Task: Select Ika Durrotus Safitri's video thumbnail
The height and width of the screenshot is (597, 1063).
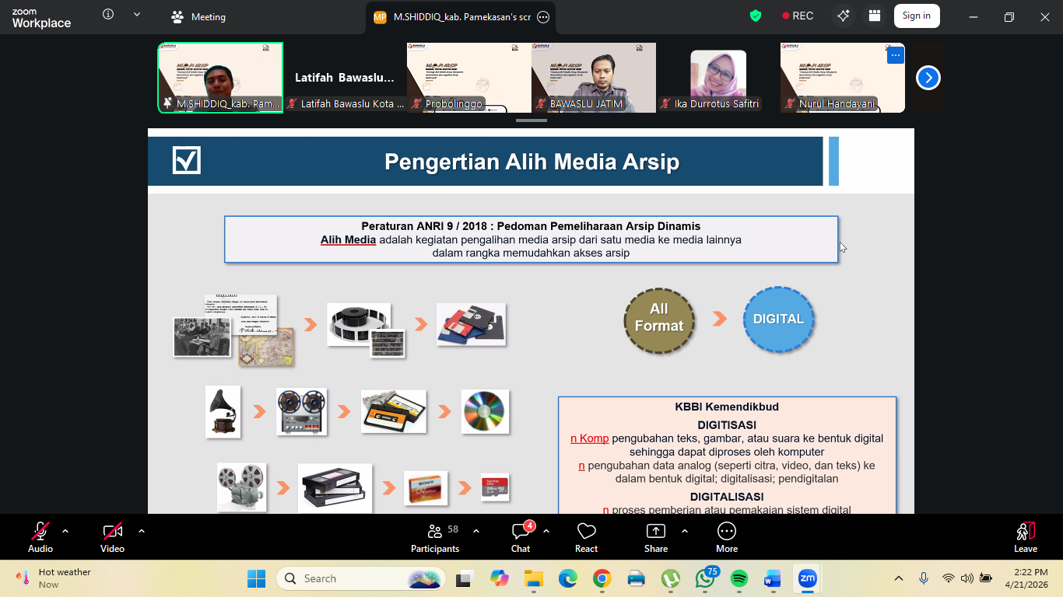Action: tap(717, 78)
